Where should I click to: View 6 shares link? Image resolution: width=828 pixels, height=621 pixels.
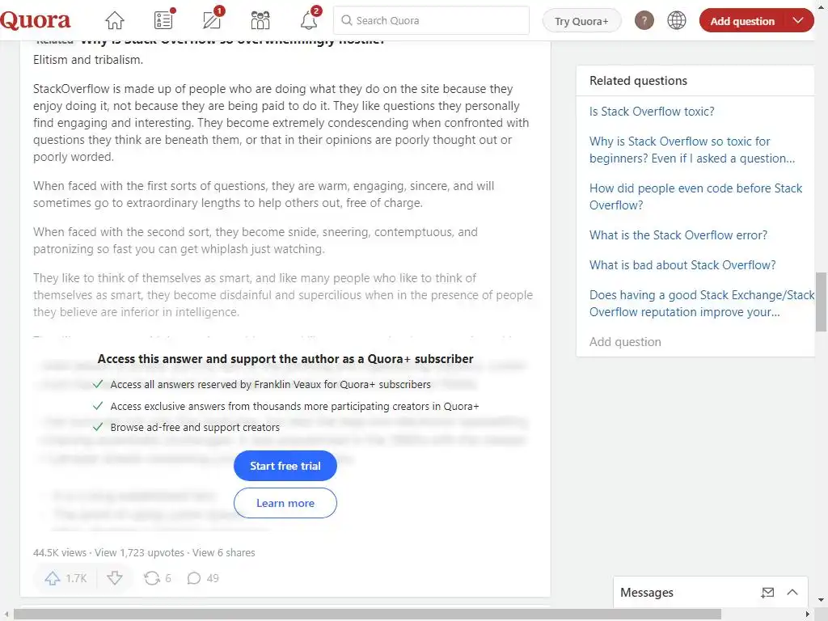[224, 552]
